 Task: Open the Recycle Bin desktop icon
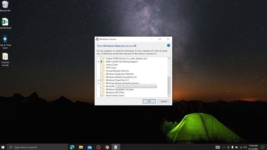(x=5, y=6)
